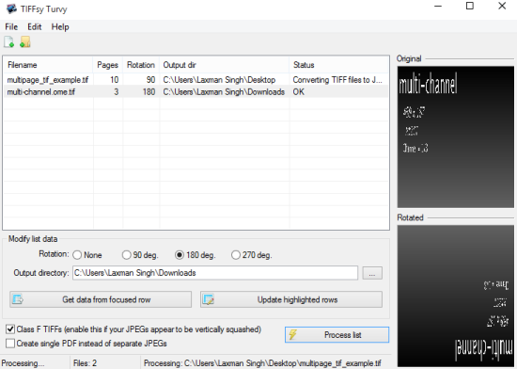
Task: Click the Converting TIFF files status cell
Action: point(337,80)
